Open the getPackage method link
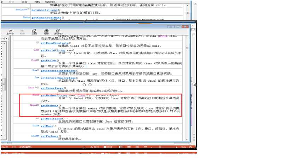The image size is (290, 162). coord(49,136)
